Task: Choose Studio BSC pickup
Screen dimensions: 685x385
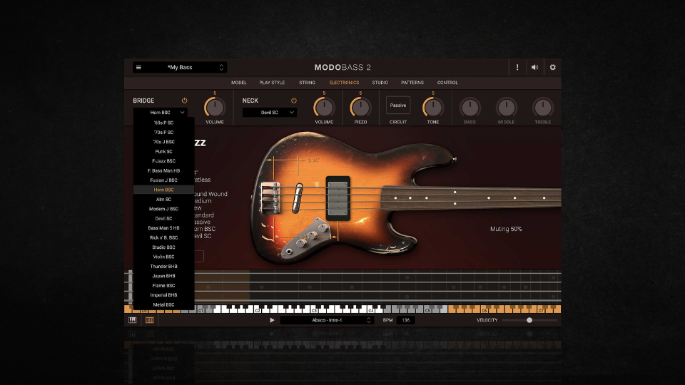Action: pos(163,247)
